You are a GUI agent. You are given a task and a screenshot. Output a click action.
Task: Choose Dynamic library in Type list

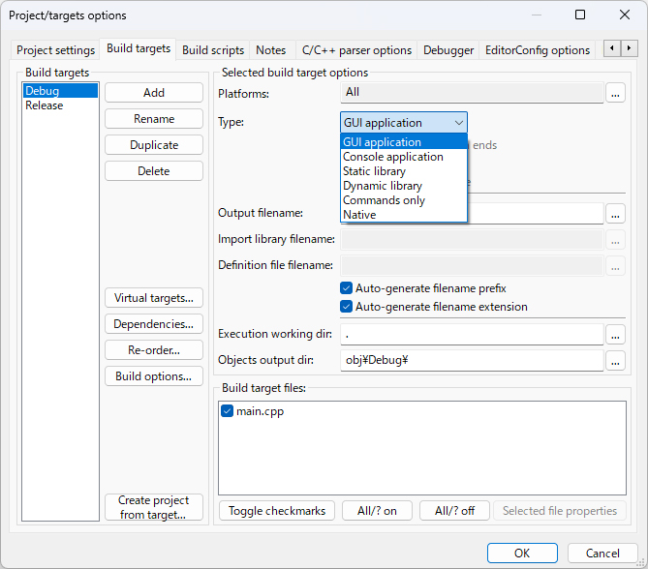pos(404,186)
